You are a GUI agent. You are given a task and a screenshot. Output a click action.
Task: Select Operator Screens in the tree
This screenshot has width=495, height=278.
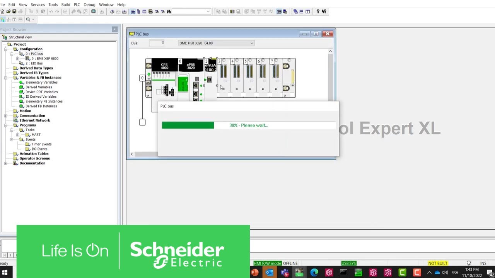coord(34,158)
